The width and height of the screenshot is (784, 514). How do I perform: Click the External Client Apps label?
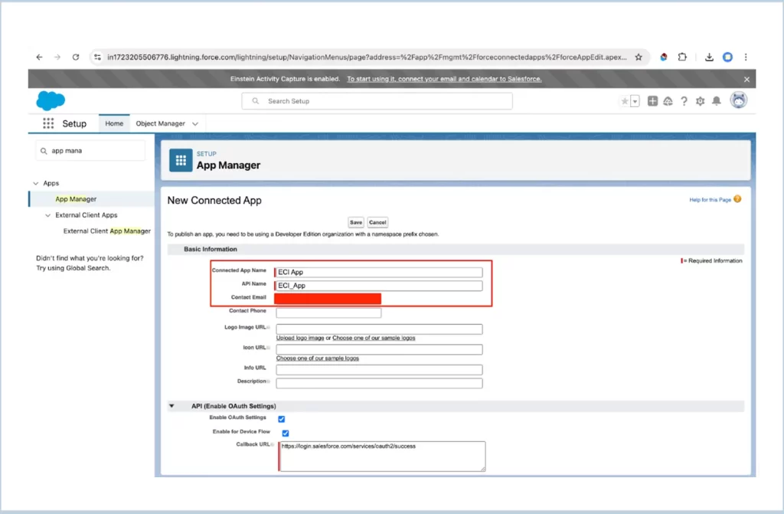pyautogui.click(x=87, y=215)
